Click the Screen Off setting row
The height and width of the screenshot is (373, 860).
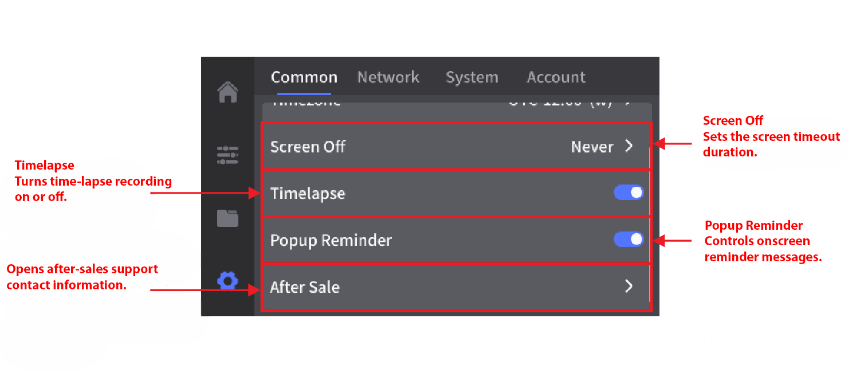(x=401, y=147)
